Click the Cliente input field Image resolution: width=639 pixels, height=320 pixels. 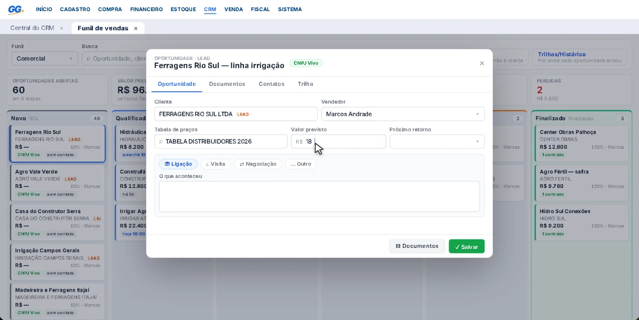(236, 114)
